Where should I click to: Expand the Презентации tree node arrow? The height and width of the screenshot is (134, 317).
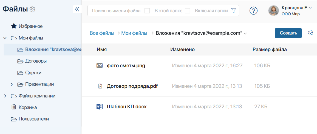point(12,85)
